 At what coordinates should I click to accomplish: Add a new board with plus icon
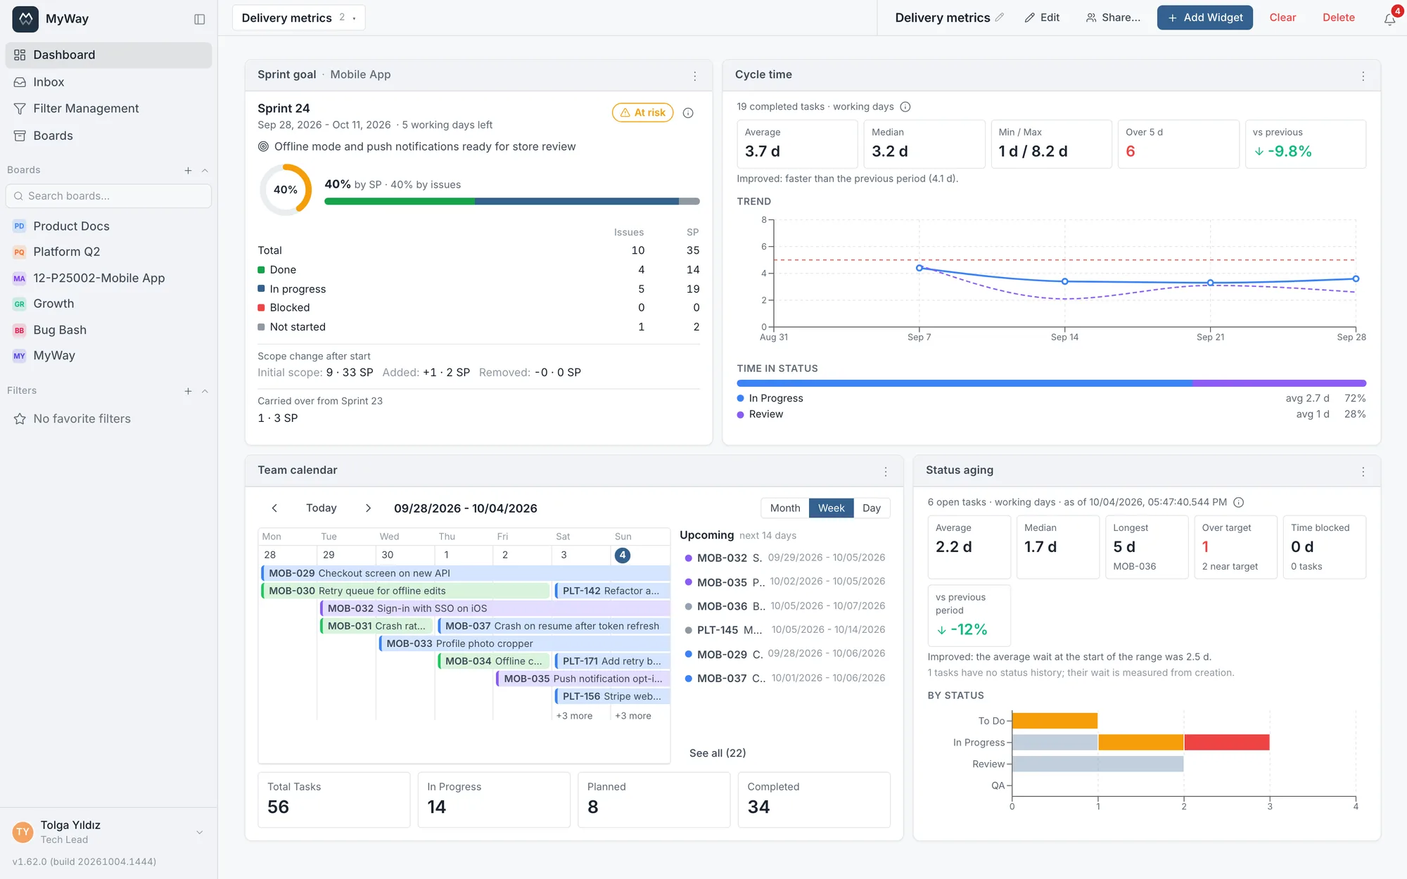click(188, 170)
